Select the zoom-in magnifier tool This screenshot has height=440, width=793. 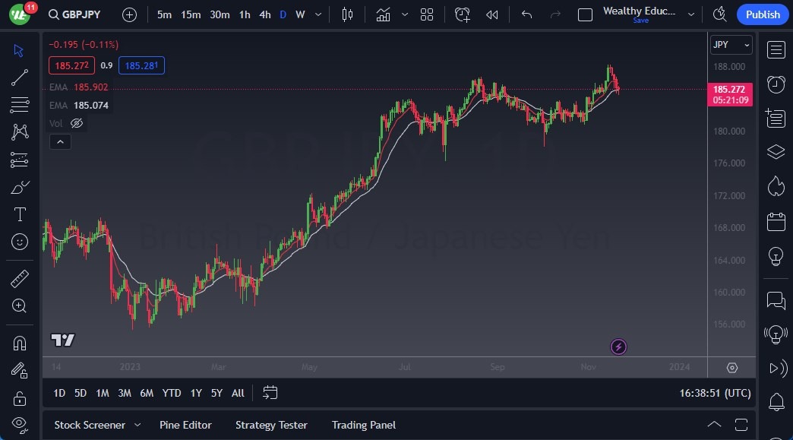[19, 305]
